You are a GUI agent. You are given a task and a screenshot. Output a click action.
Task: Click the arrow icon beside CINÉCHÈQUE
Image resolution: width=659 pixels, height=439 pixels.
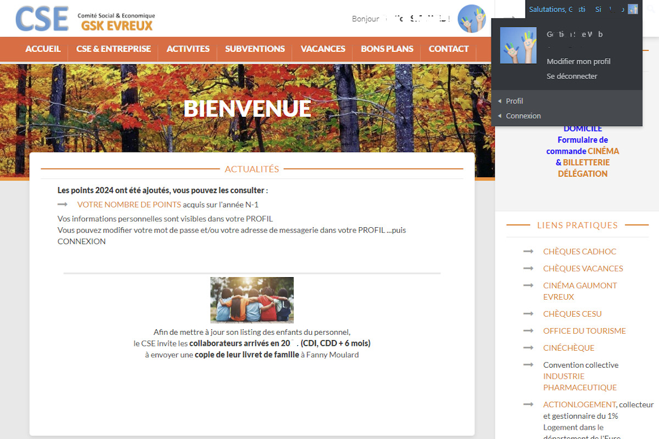click(528, 347)
